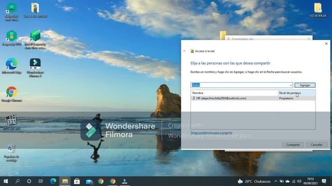Image resolution: width=332 pixels, height=186 pixels.
Task: Open the MPC-HC 321 media player shortcut
Action: (x=11, y=122)
